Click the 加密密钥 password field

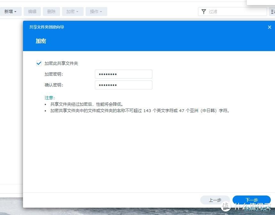[x=124, y=74]
